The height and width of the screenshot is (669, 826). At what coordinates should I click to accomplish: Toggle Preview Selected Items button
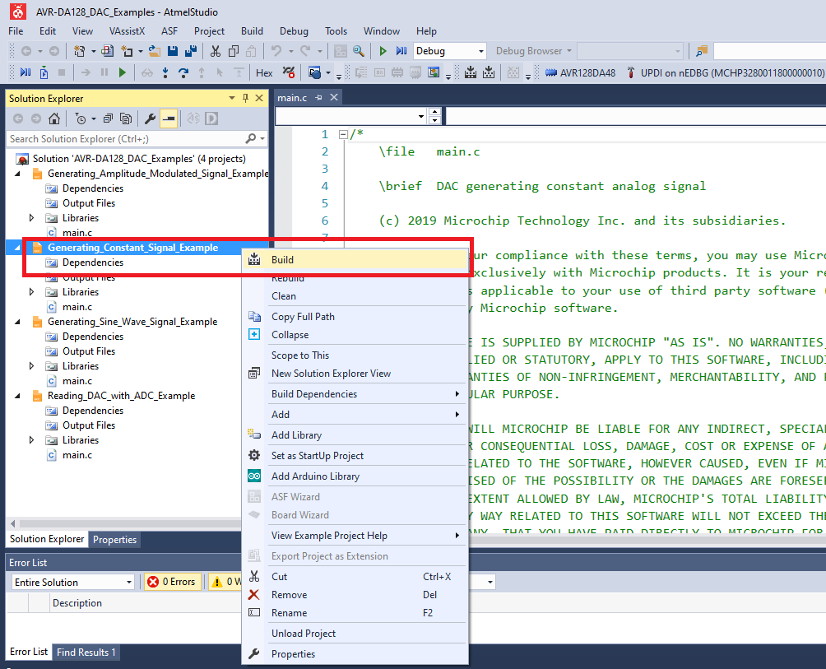tap(169, 118)
